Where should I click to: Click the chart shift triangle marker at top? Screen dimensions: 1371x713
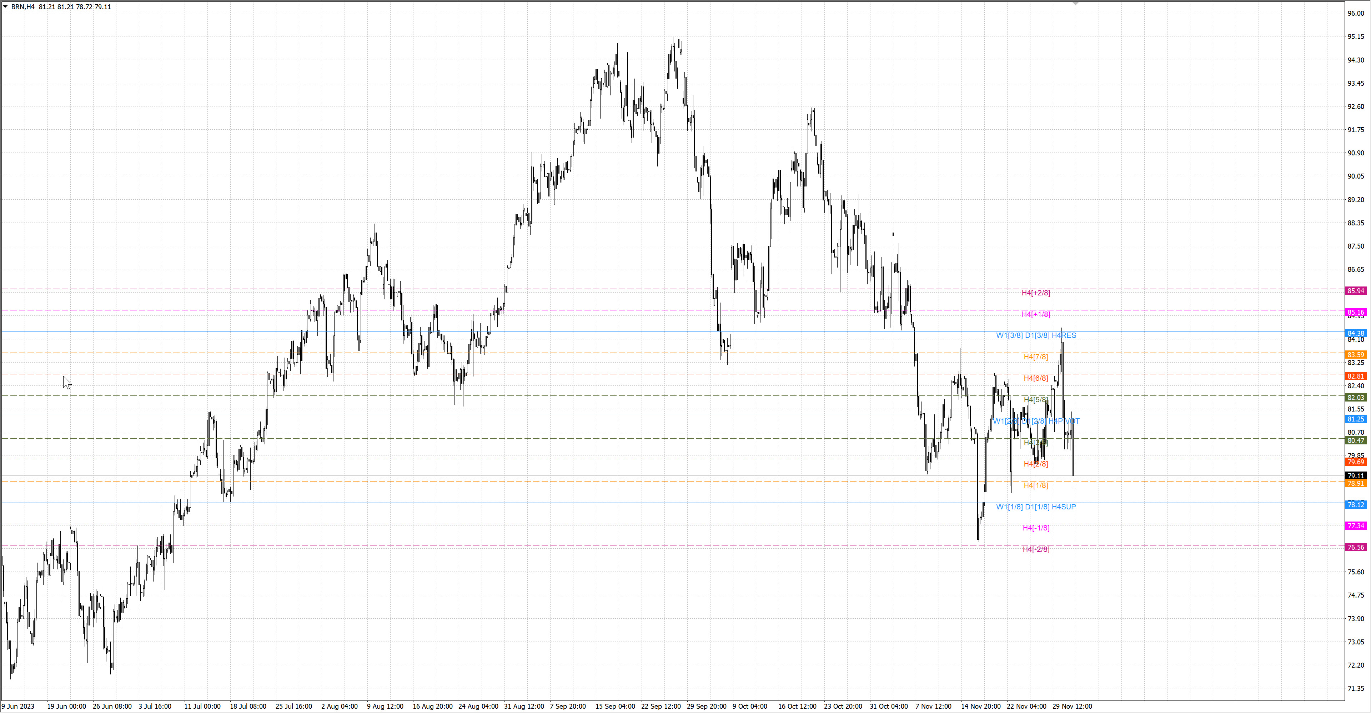tap(1075, 3)
